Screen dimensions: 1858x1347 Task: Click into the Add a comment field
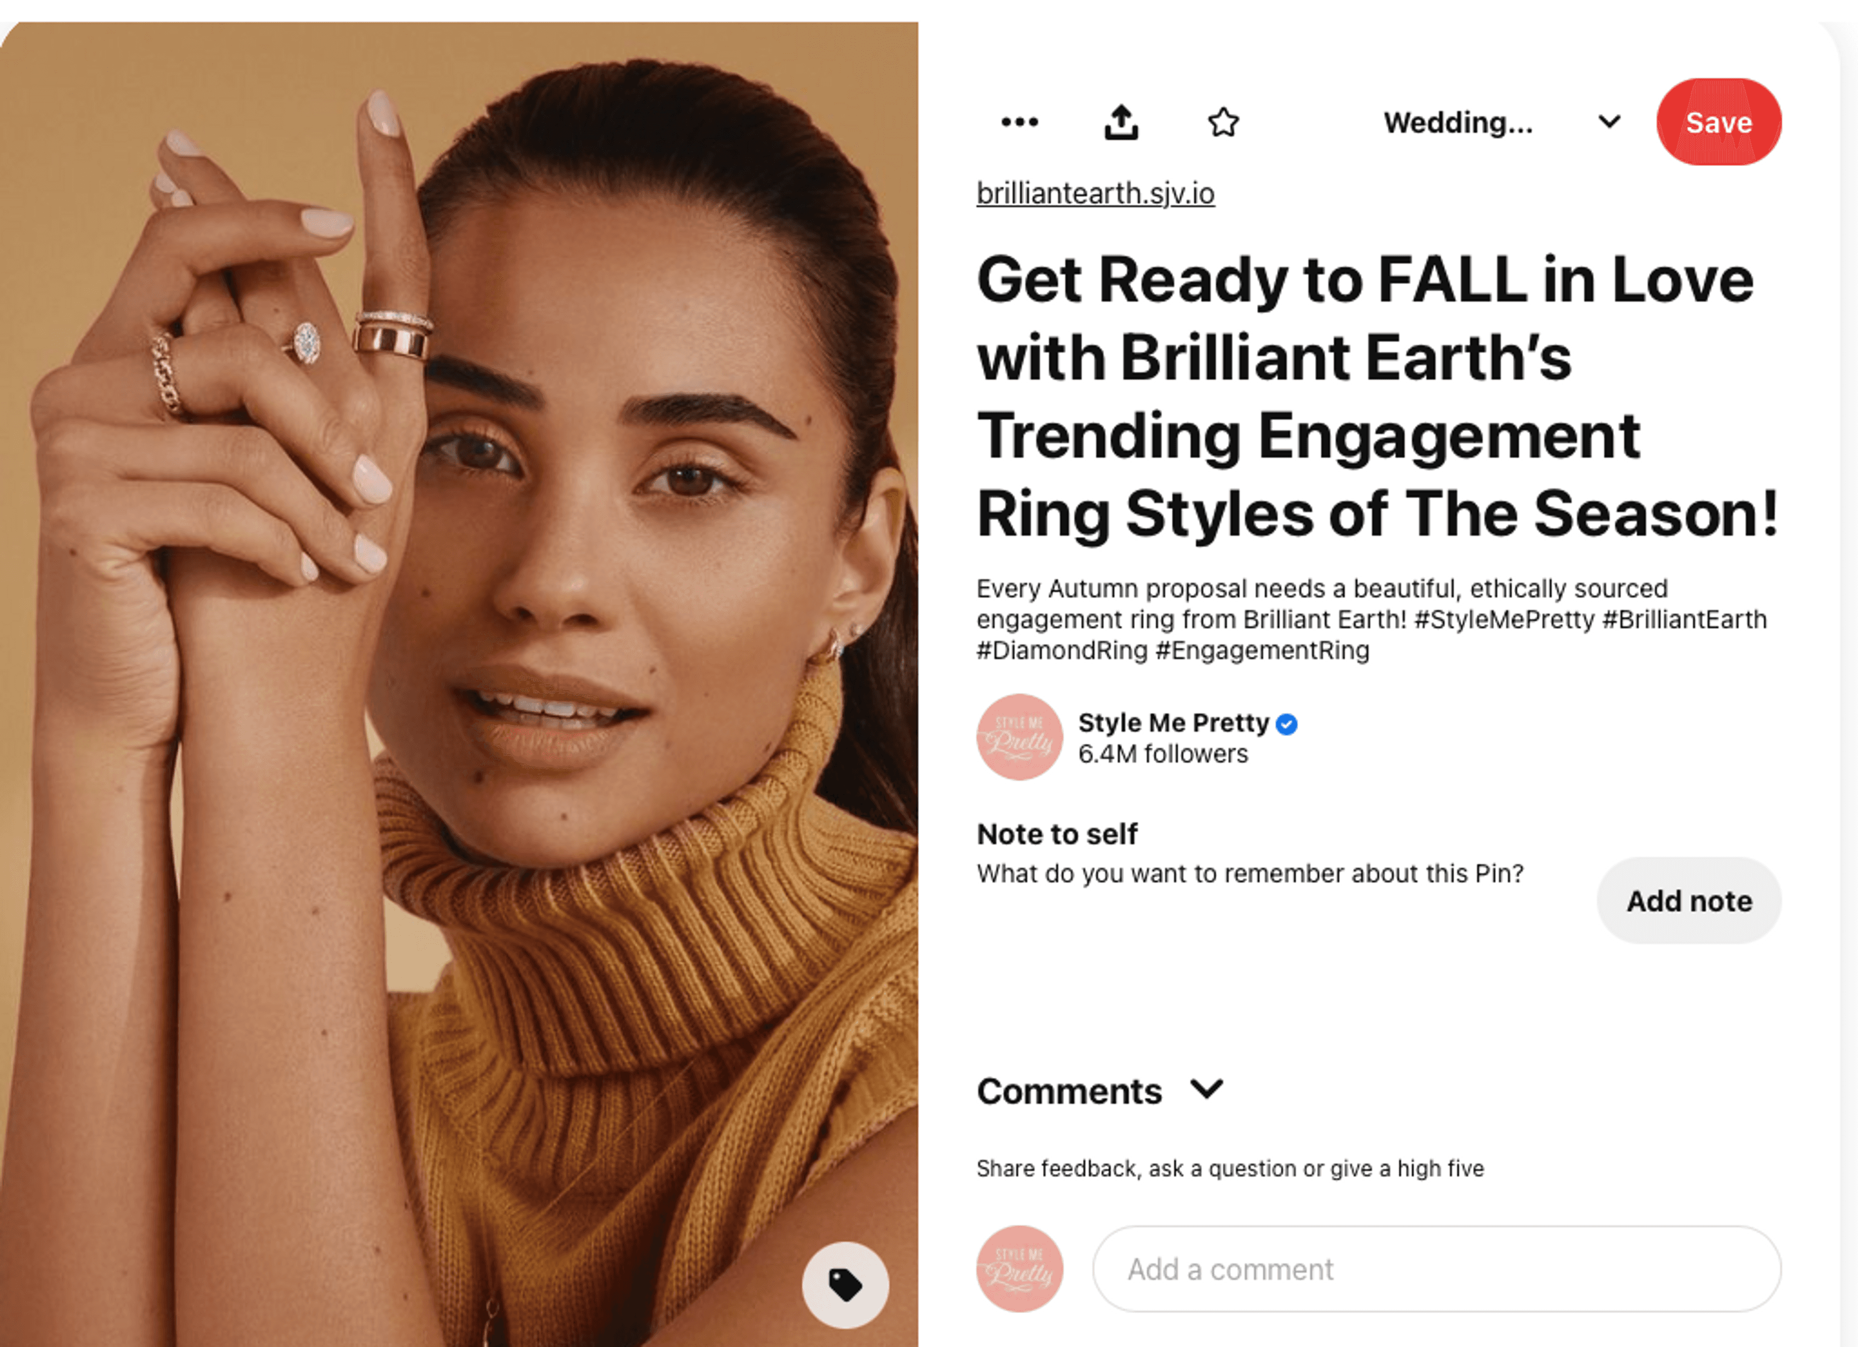(1437, 1268)
